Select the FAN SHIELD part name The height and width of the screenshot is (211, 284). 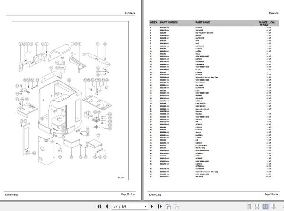tap(201, 103)
